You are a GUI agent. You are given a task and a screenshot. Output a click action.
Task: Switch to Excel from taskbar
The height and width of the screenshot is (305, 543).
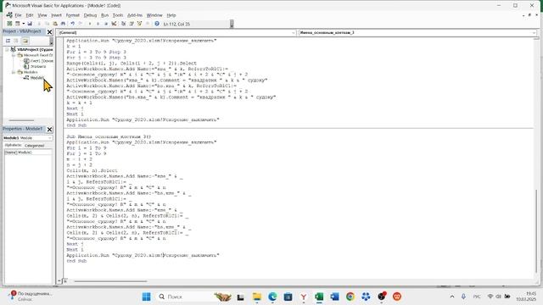click(319, 297)
